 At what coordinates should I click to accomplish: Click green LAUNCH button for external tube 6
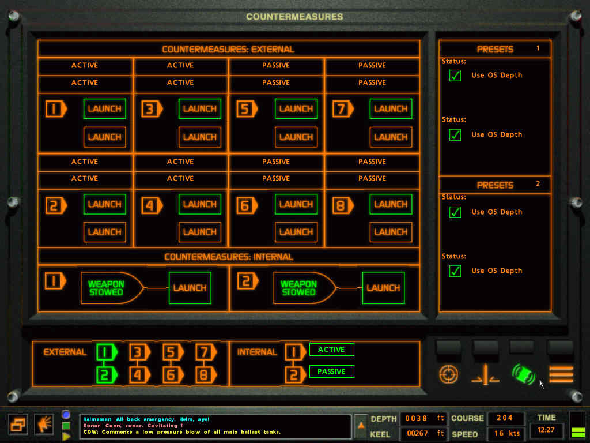click(296, 204)
